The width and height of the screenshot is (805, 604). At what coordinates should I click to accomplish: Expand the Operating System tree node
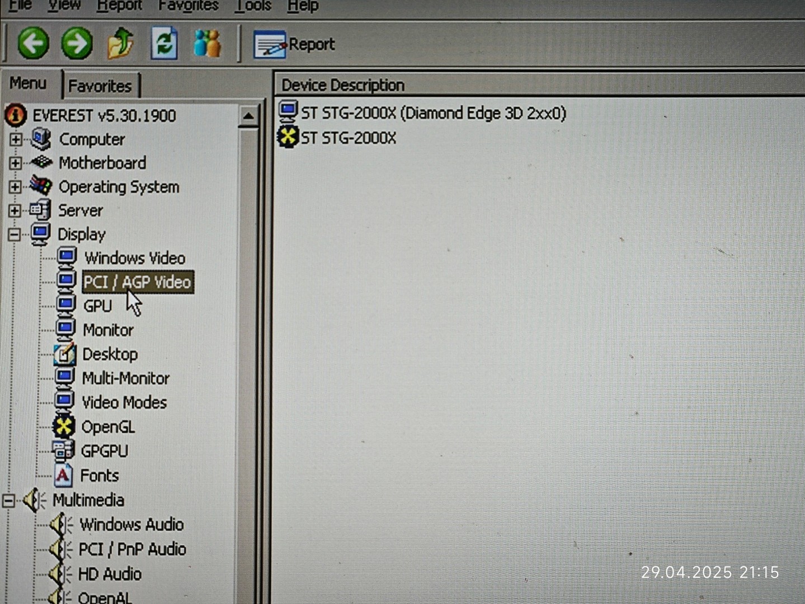coord(15,187)
